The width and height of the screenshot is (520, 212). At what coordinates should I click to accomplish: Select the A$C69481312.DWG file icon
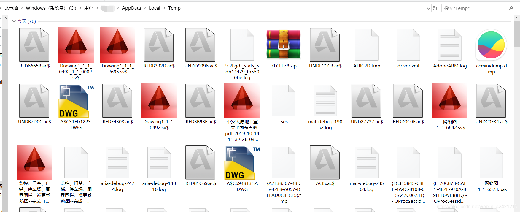tap(242, 163)
